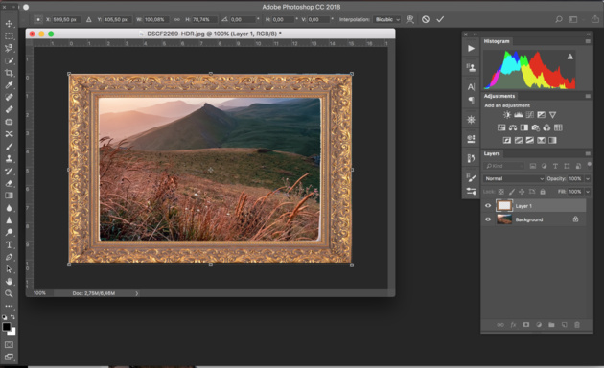Select the Hand tool
This screenshot has width=604, height=368.
click(x=9, y=282)
